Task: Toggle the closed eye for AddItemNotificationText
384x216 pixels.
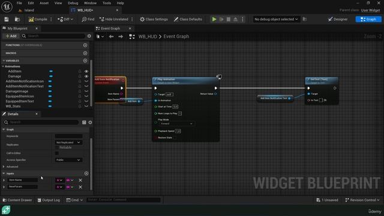Action: click(86, 86)
